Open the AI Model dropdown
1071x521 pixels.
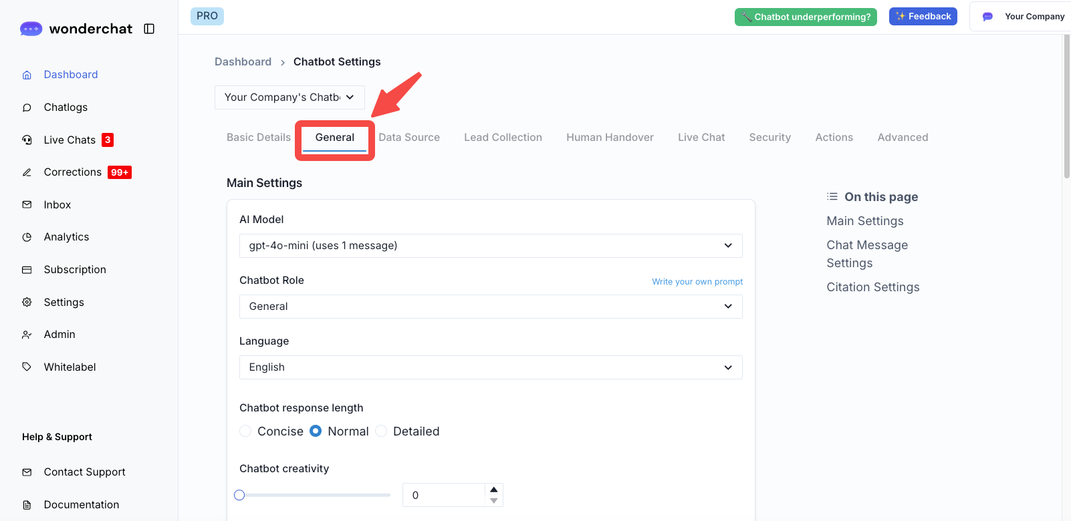(x=490, y=246)
